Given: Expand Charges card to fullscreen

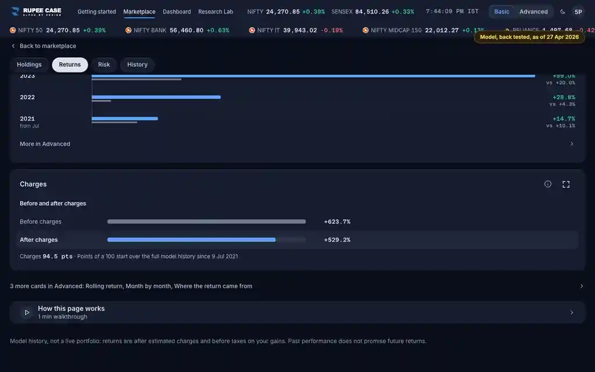Looking at the screenshot, I should [566, 184].
